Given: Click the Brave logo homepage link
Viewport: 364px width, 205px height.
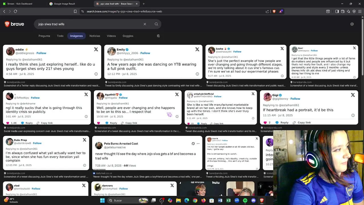Looking at the screenshot, I should click(x=15, y=24).
